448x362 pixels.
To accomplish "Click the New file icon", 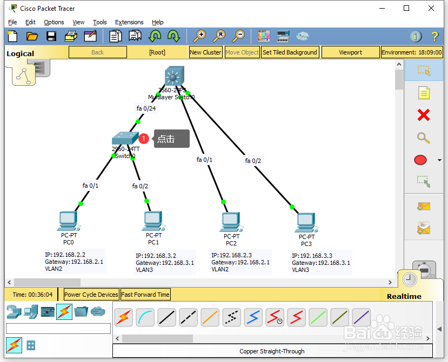I will point(12,36).
